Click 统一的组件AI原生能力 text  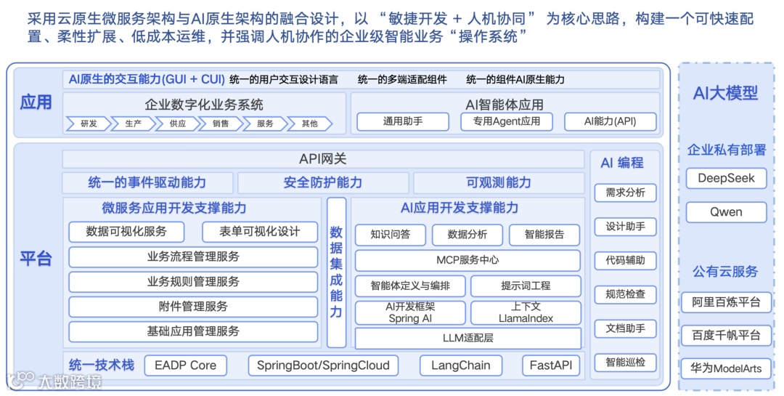(515, 80)
